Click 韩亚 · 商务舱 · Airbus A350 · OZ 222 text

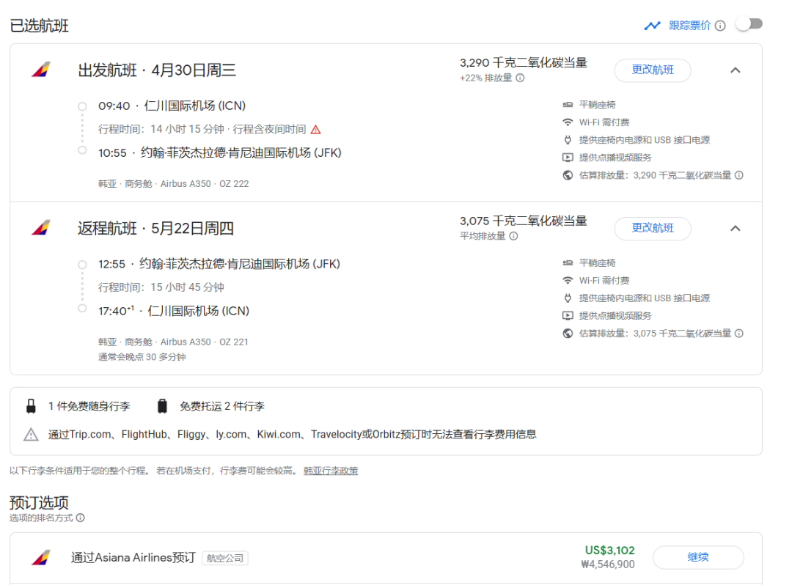point(173,184)
